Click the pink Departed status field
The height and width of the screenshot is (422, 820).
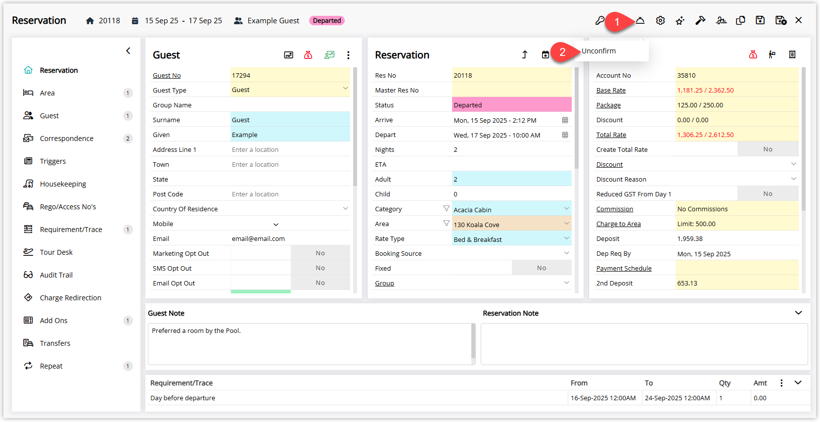pyautogui.click(x=512, y=104)
